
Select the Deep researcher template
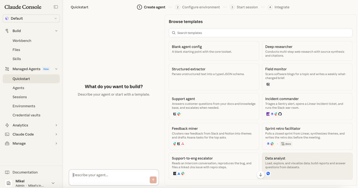[x=307, y=51]
